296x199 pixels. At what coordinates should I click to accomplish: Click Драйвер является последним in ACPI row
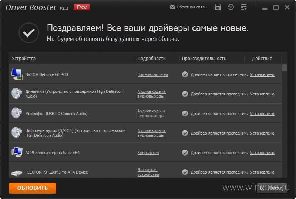(219, 153)
